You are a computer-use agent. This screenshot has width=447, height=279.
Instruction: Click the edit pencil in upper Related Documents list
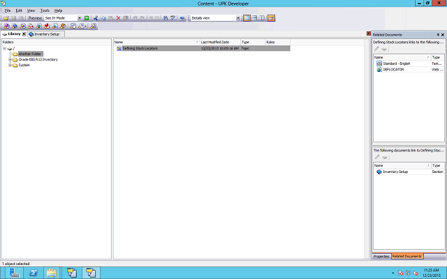tap(376, 49)
